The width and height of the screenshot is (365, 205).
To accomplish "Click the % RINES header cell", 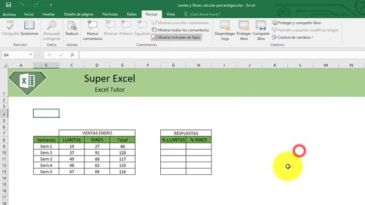I will pos(198,140).
